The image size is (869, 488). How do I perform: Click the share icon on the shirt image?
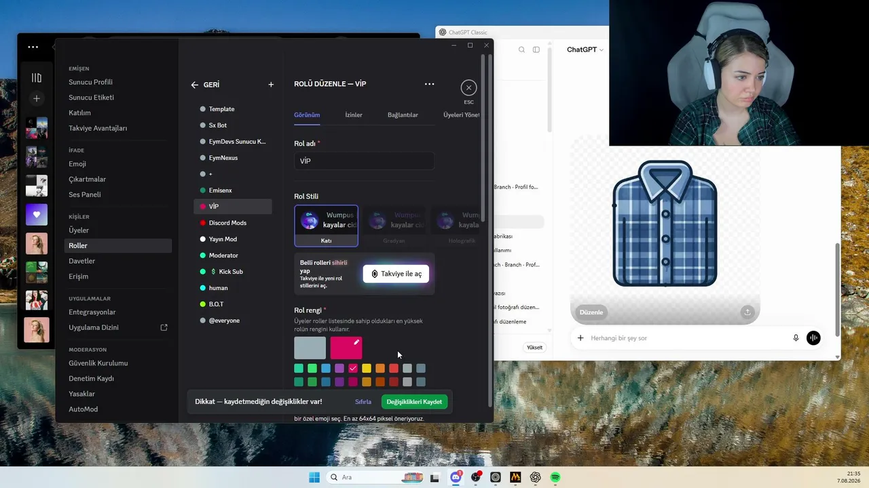point(747,312)
